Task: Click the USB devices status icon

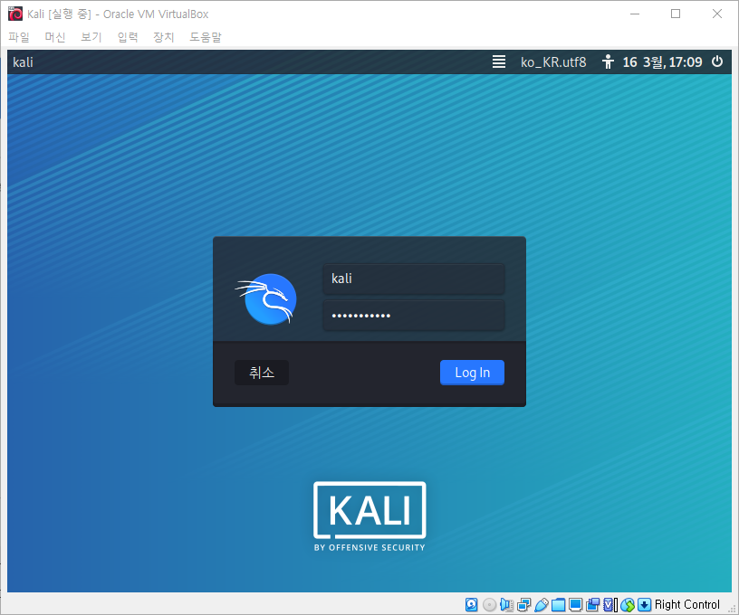Action: click(x=541, y=605)
